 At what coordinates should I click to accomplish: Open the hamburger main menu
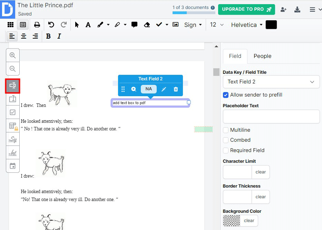312,9
